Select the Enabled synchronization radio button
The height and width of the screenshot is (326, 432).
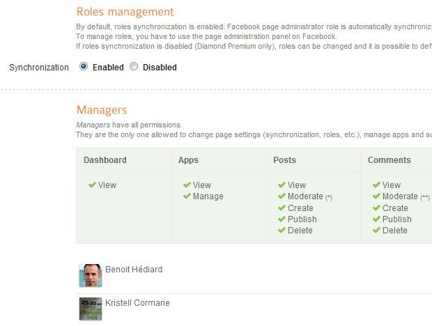(84, 68)
